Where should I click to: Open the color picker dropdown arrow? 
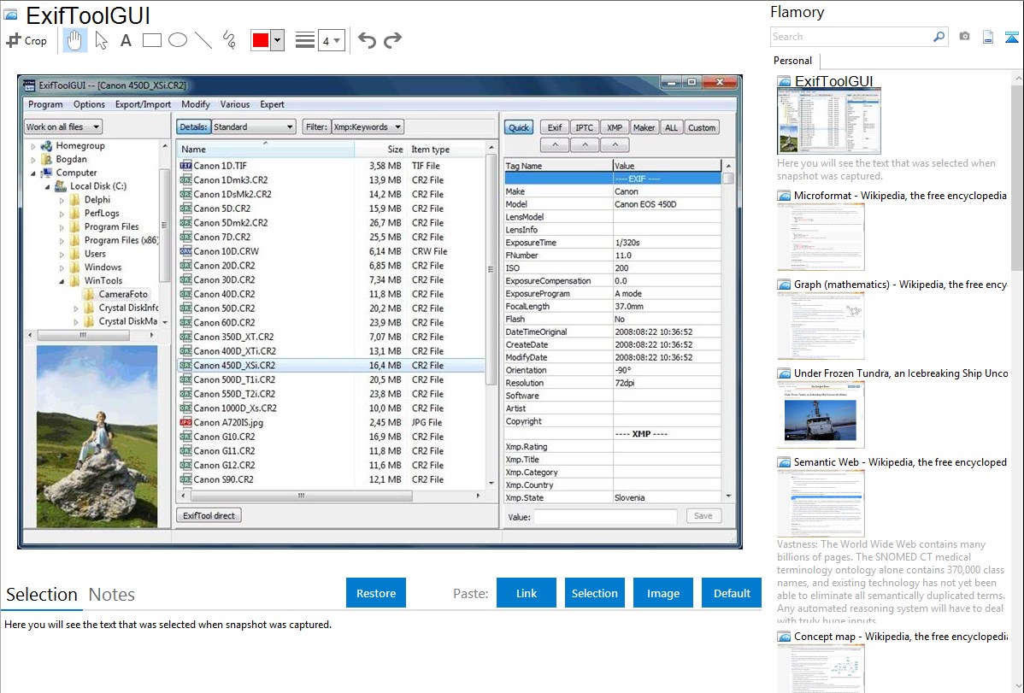[x=278, y=40]
